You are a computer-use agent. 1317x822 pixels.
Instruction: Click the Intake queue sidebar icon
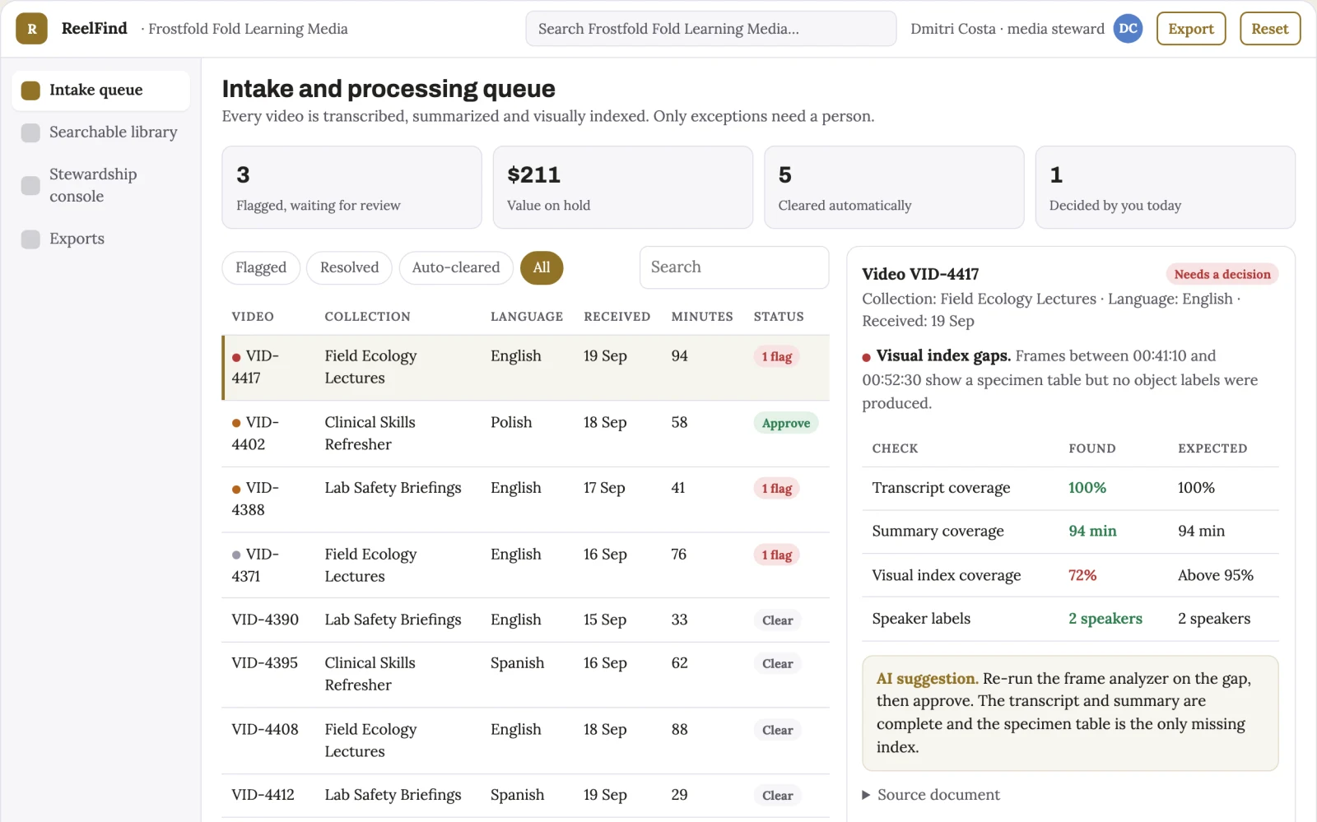click(30, 91)
